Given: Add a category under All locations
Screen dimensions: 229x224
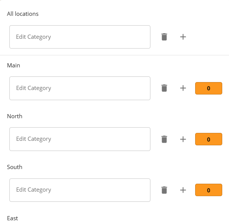Looking at the screenshot, I should tap(183, 37).
